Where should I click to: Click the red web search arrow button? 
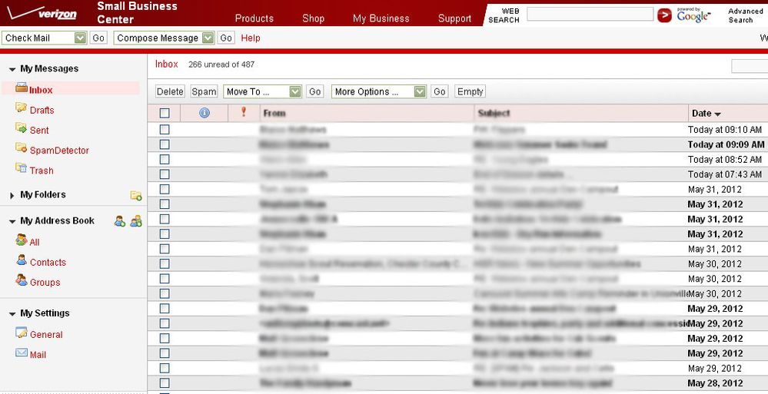pos(664,15)
